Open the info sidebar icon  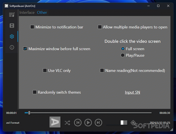point(12,47)
